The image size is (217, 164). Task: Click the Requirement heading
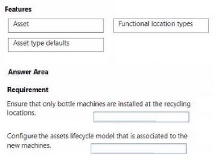(x=28, y=90)
